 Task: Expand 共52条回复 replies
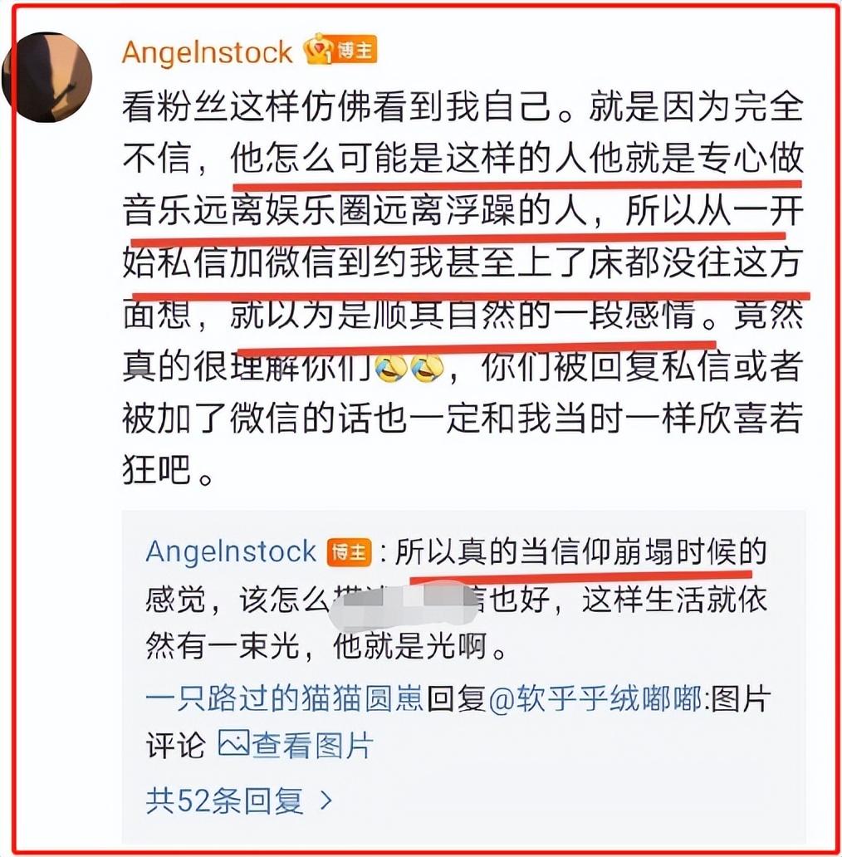[239, 801]
